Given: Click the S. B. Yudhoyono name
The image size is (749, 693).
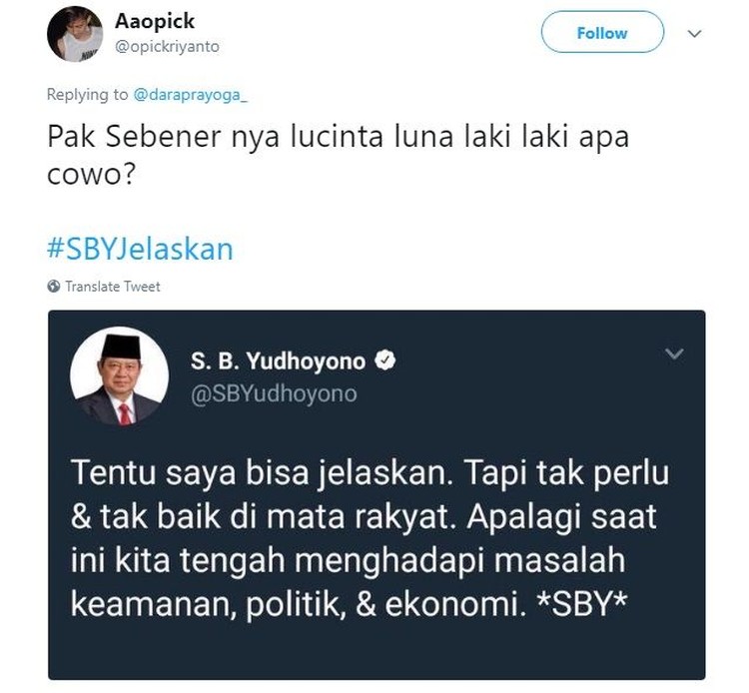Looking at the screenshot, I should click(x=278, y=361).
